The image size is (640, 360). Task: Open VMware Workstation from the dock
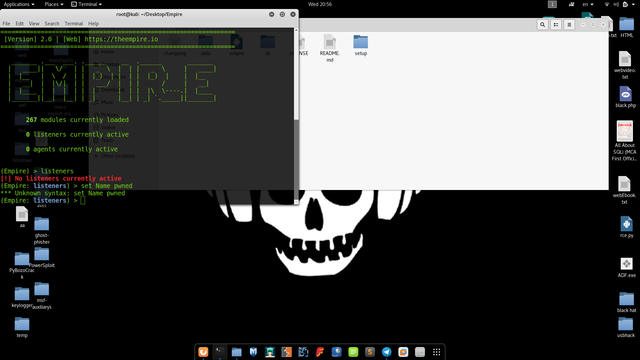click(403, 352)
